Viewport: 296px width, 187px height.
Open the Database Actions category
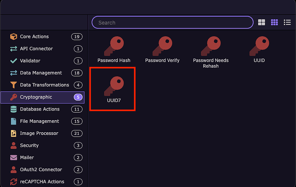click(x=39, y=109)
